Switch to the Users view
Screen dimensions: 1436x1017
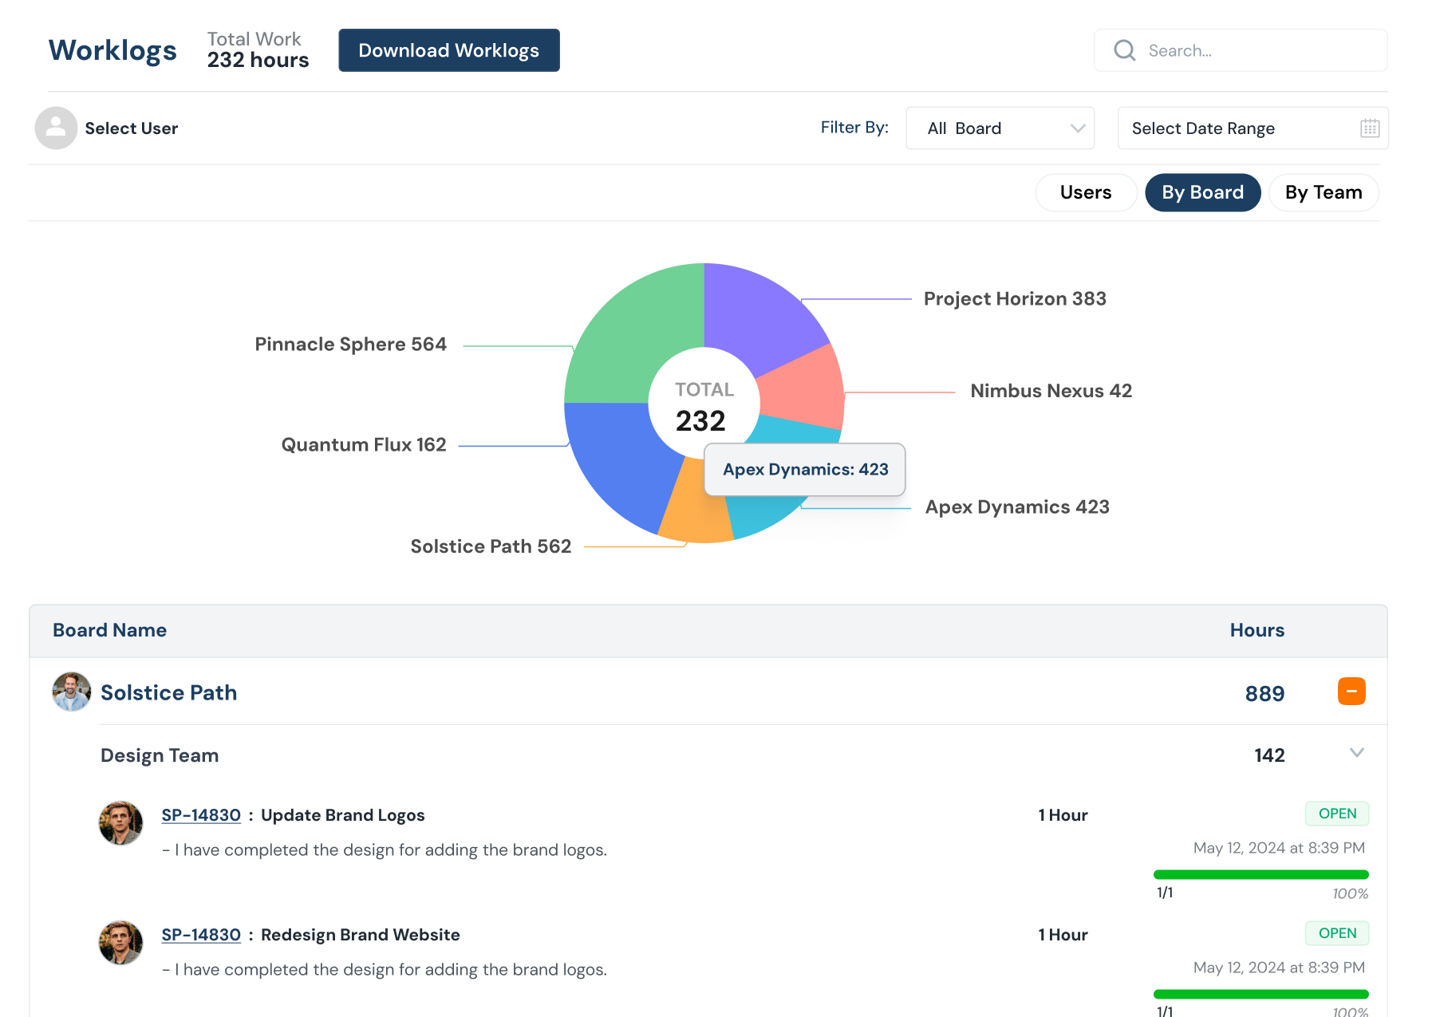click(1085, 192)
